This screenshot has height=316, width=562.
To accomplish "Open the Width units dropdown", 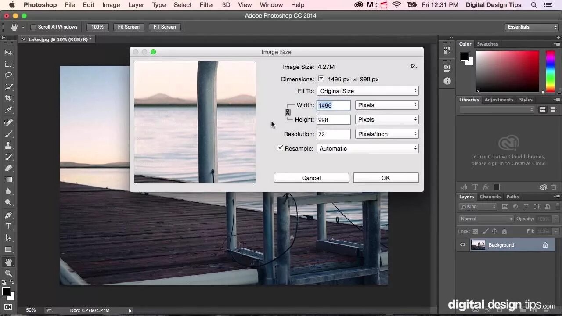I will pyautogui.click(x=387, y=105).
